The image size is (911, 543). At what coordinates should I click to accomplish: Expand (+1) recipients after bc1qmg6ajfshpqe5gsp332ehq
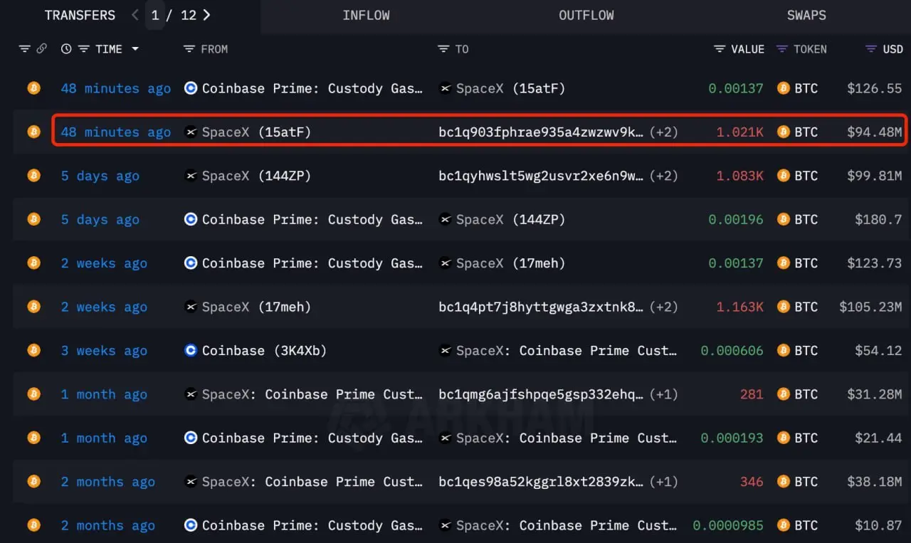pos(663,394)
